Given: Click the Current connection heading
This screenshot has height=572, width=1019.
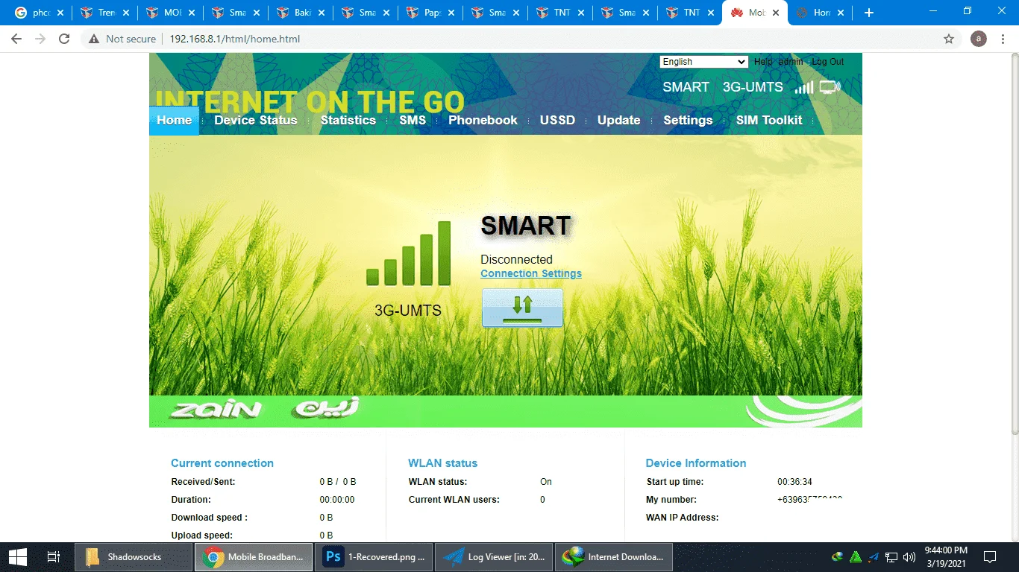Looking at the screenshot, I should tap(222, 463).
